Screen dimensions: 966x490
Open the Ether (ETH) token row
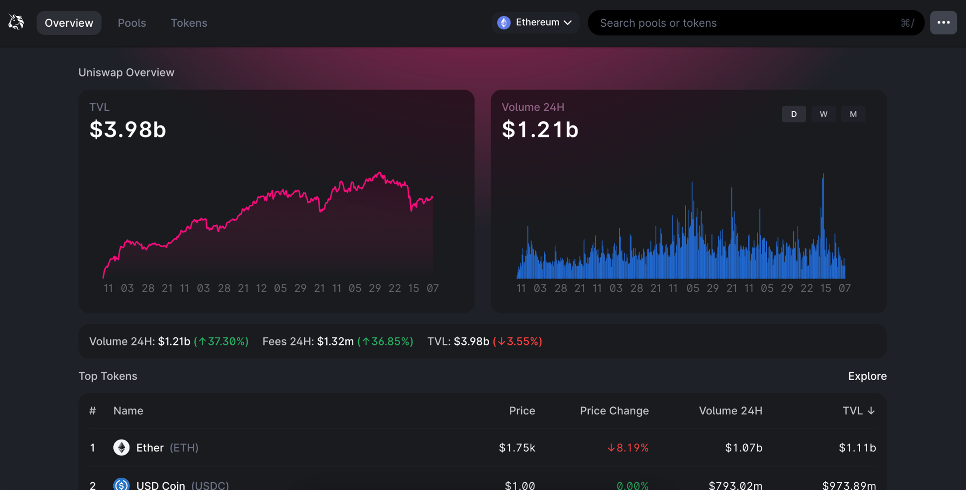click(482, 447)
